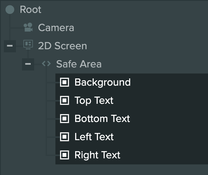208x175 pixels.
Task: Click the Safe Area angle brackets icon
Action: pyautogui.click(x=46, y=64)
